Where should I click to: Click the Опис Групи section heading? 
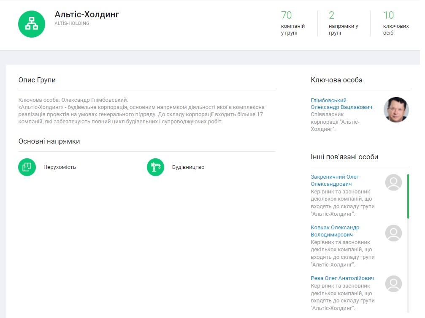pos(37,80)
